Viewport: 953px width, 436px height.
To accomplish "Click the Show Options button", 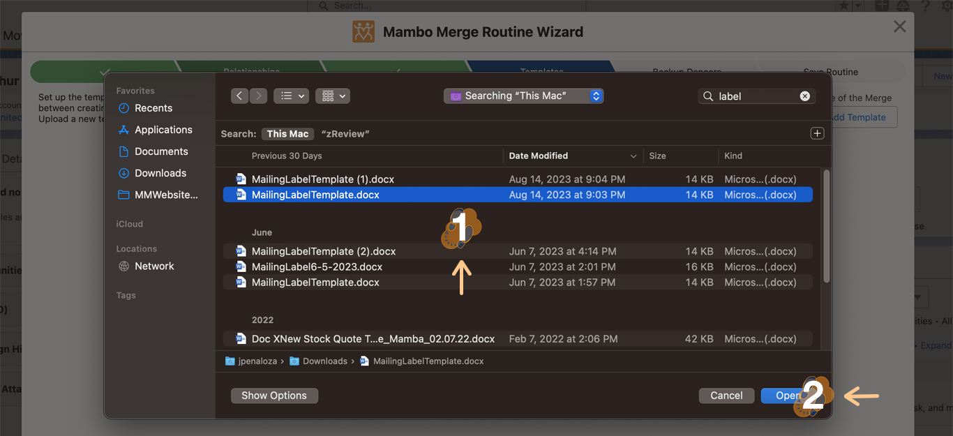I will coord(274,396).
